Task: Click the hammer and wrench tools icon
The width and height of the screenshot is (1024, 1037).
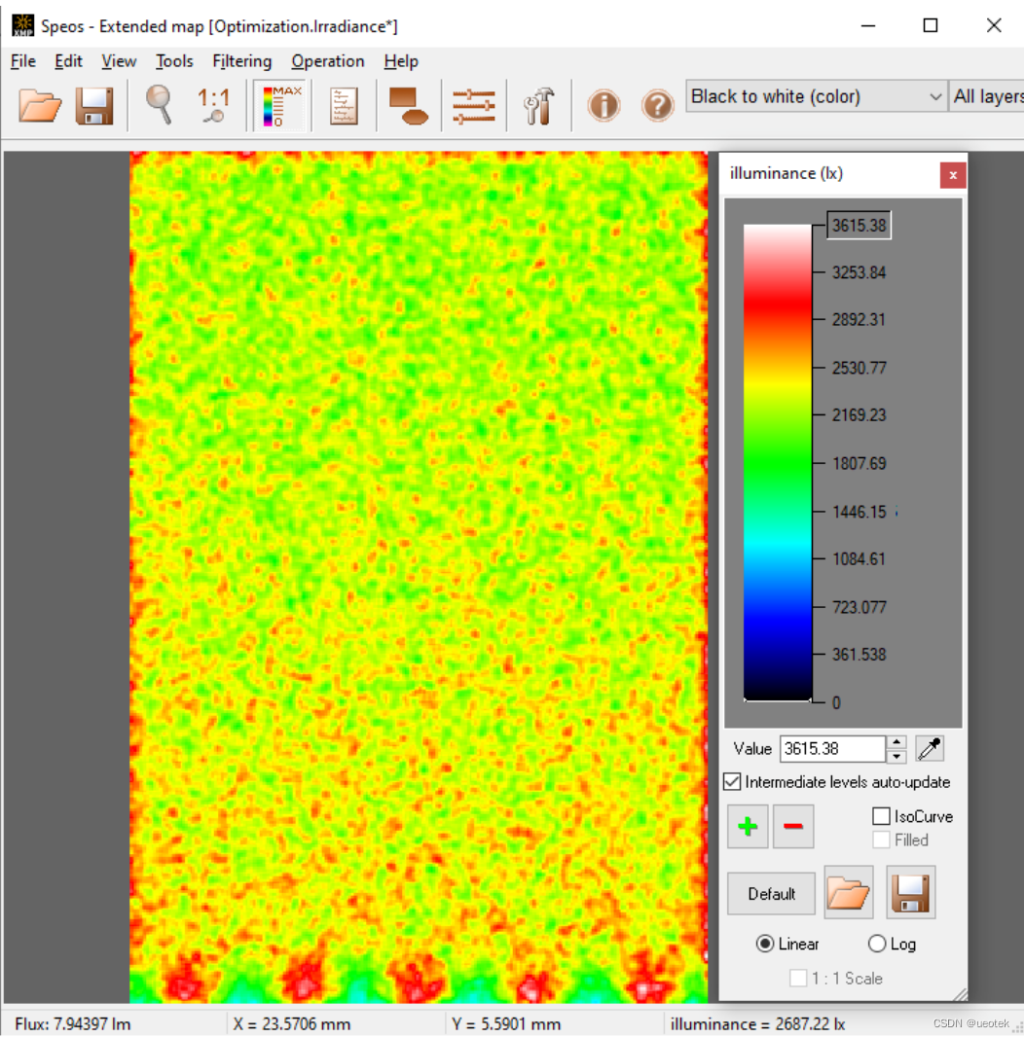Action: [x=537, y=104]
